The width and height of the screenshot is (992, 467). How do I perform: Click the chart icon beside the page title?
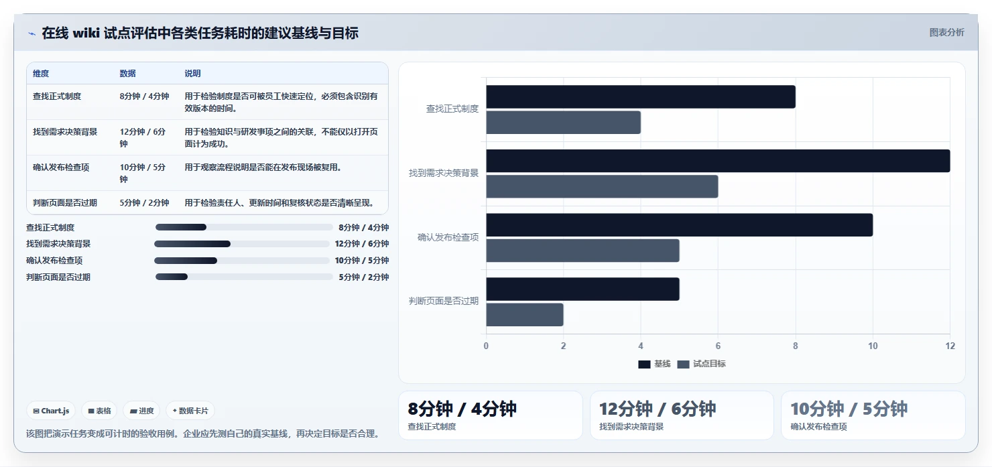coord(32,34)
